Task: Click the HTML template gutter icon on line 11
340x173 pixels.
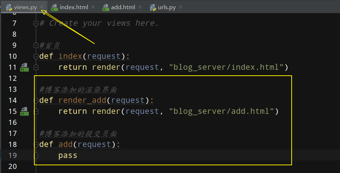Action: (24, 67)
